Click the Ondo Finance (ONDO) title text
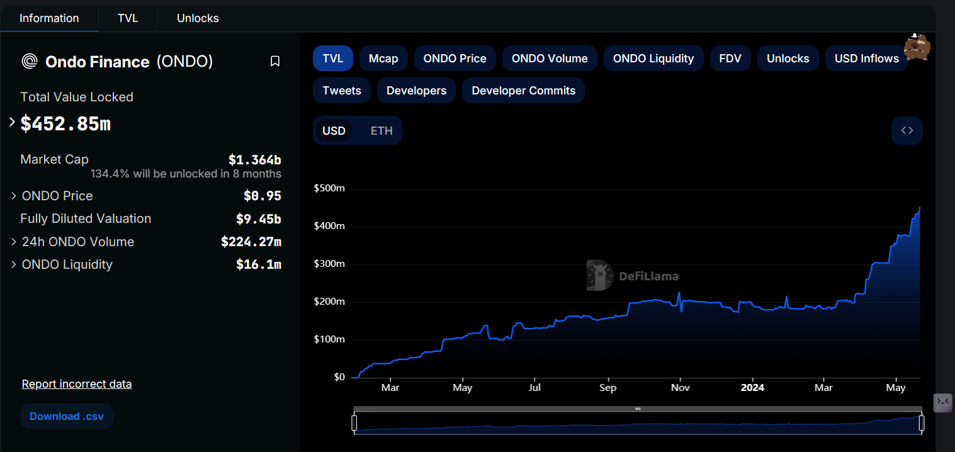Viewport: 955px width, 452px height. [129, 62]
